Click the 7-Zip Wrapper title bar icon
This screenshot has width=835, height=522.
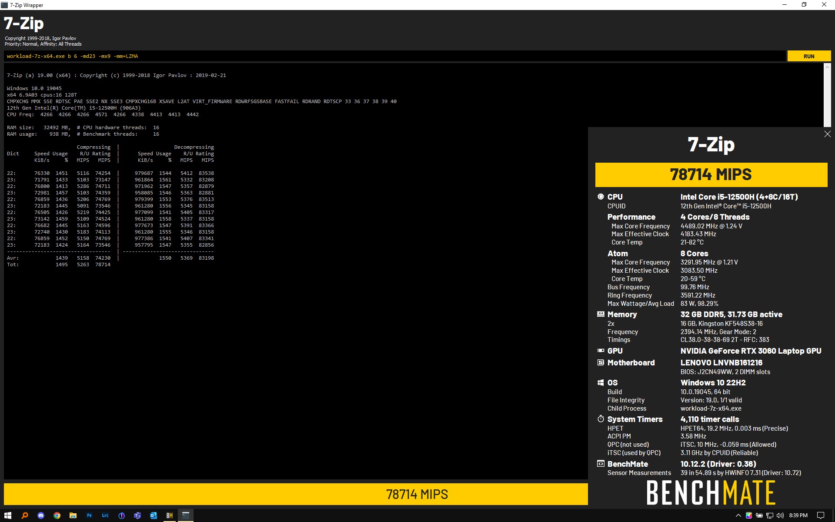[4, 5]
